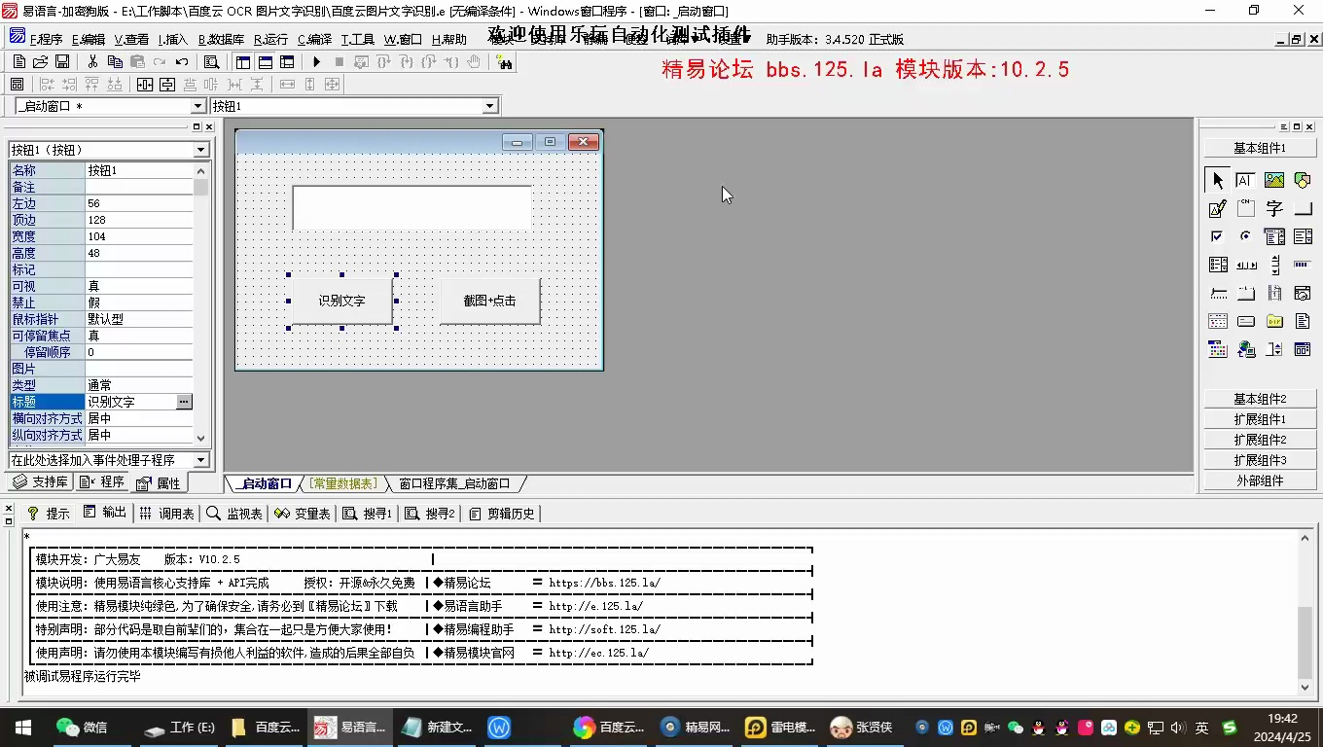Screen dimensions: 1323x747
Task: Click the 识别文字 button on the form
Action: (x=341, y=302)
